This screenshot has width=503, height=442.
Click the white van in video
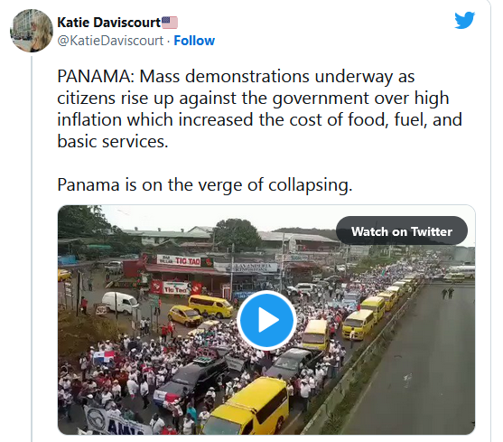[120, 302]
